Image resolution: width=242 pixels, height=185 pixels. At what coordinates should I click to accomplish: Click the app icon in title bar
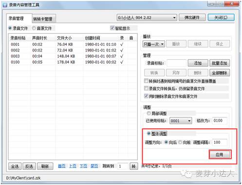[5, 5]
